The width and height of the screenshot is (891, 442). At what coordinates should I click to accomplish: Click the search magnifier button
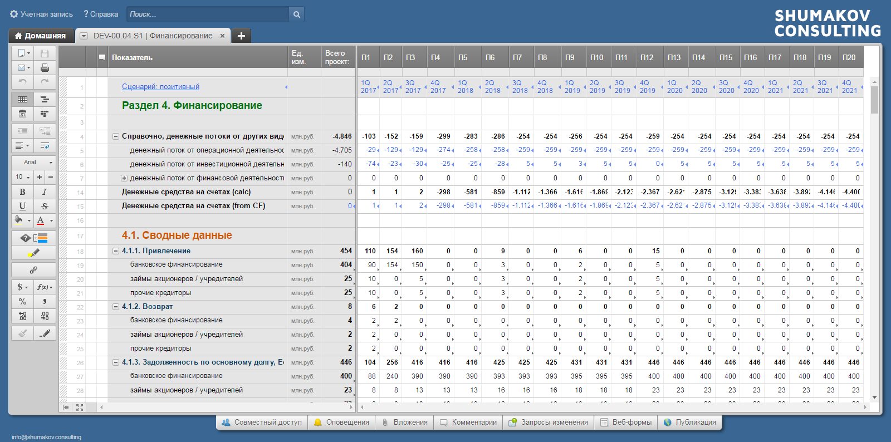(x=297, y=14)
